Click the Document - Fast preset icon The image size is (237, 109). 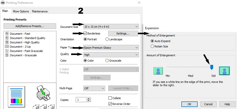7,34
